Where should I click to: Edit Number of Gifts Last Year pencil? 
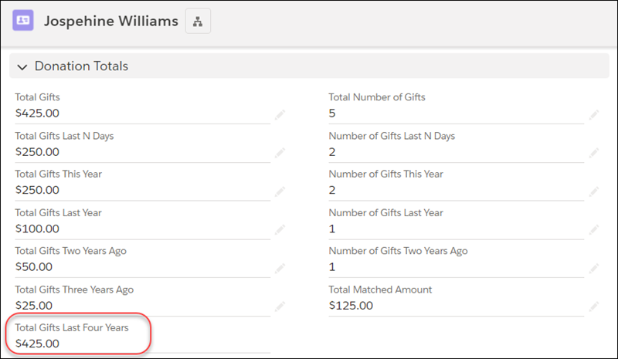point(594,230)
